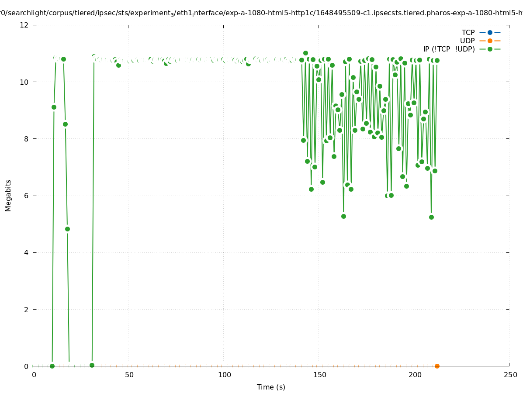Click the Megabits y-axis label

click(x=8, y=195)
